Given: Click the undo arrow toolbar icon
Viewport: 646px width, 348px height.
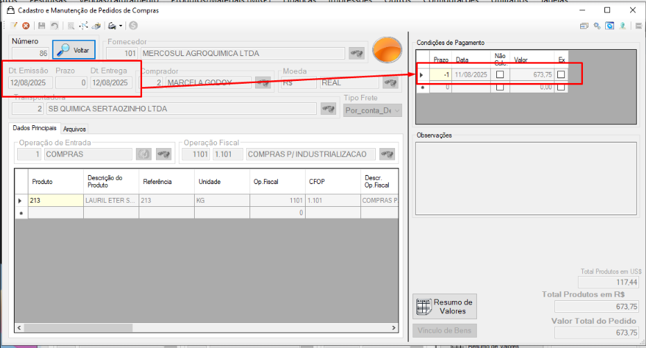Looking at the screenshot, I should coord(54,26).
